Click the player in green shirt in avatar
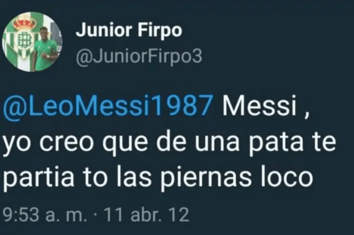 (x=44, y=49)
